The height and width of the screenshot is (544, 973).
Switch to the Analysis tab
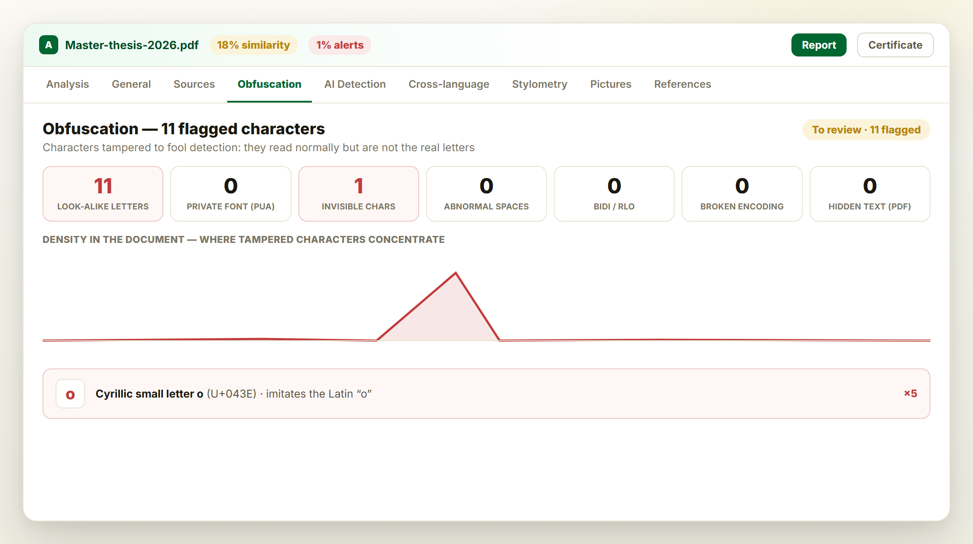[68, 84]
